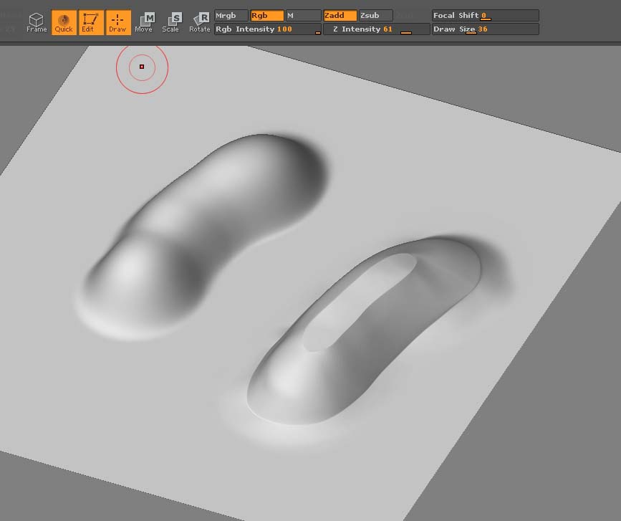Select the Scale tool

click(x=171, y=23)
